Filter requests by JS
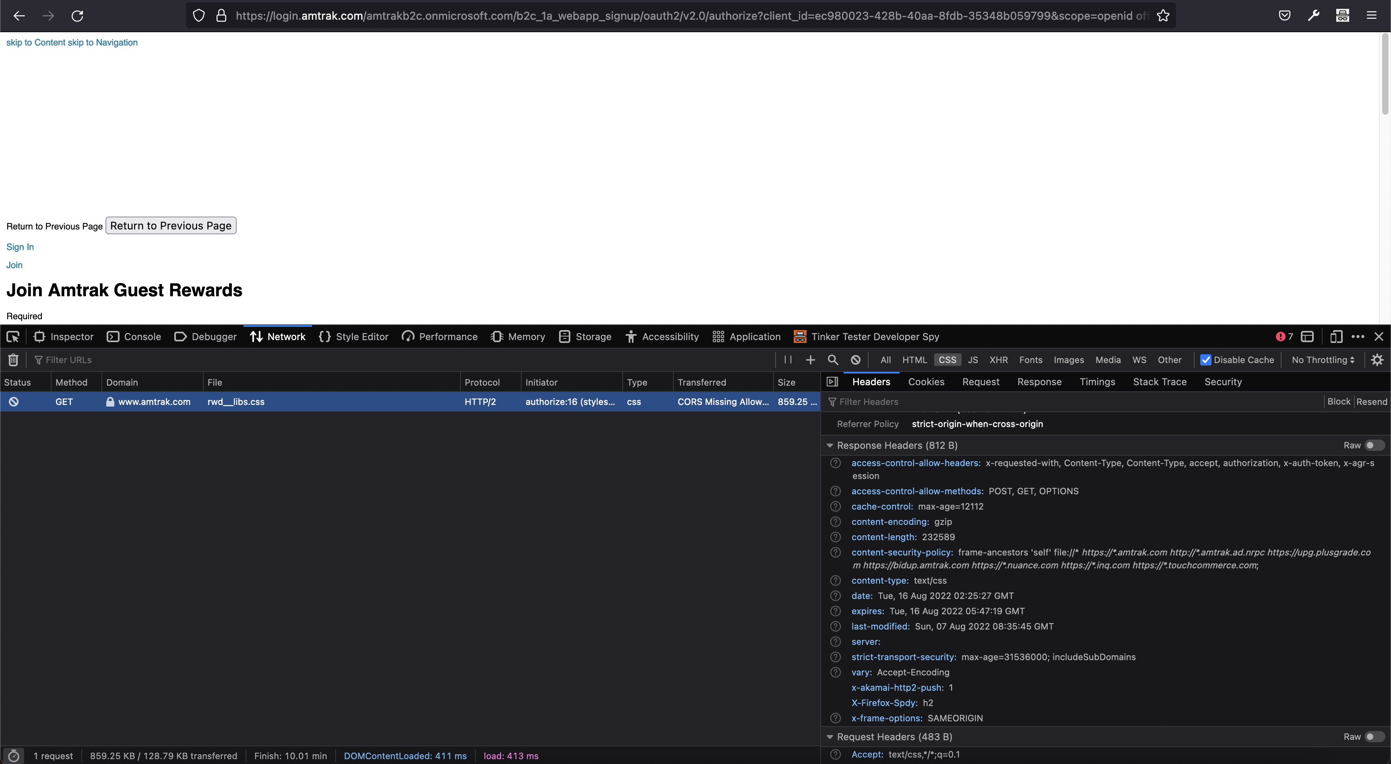 click(972, 359)
